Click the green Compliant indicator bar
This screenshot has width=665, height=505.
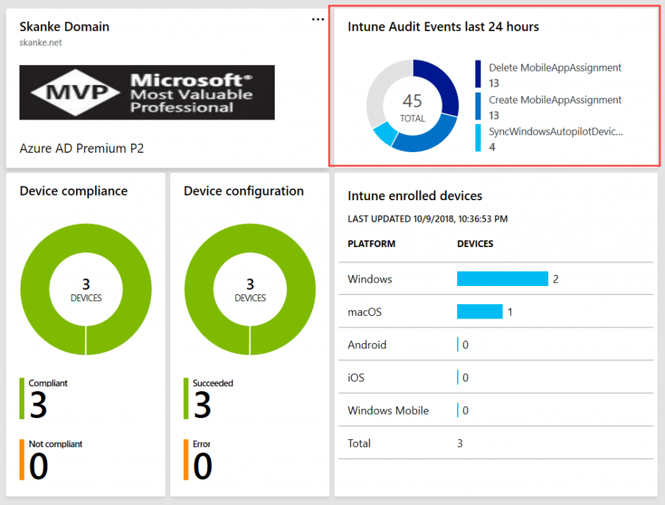pyautogui.click(x=22, y=395)
